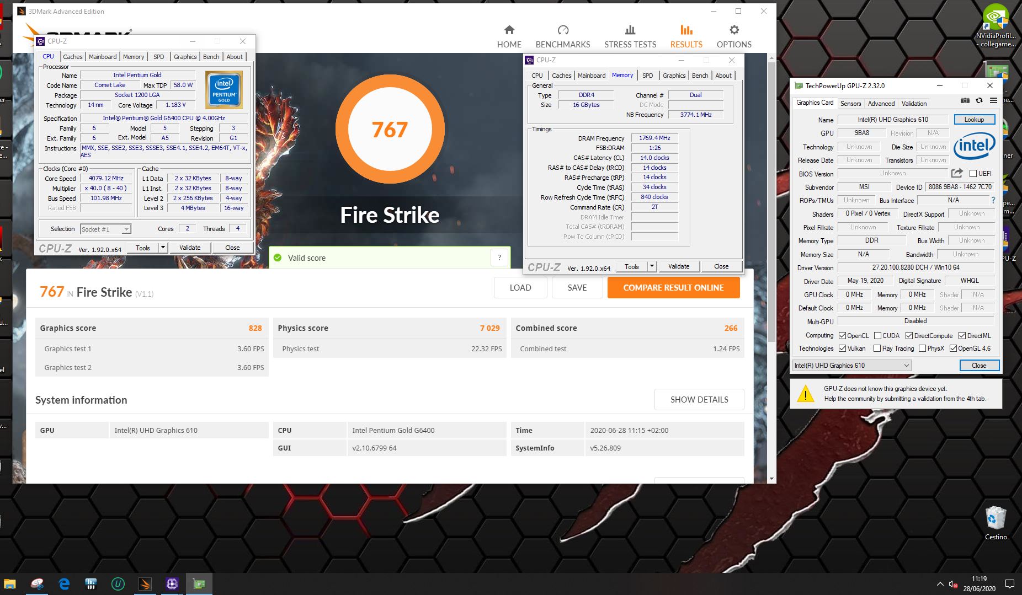The width and height of the screenshot is (1022, 595).
Task: Open GPU-Z hamburger menu icon
Action: [993, 100]
